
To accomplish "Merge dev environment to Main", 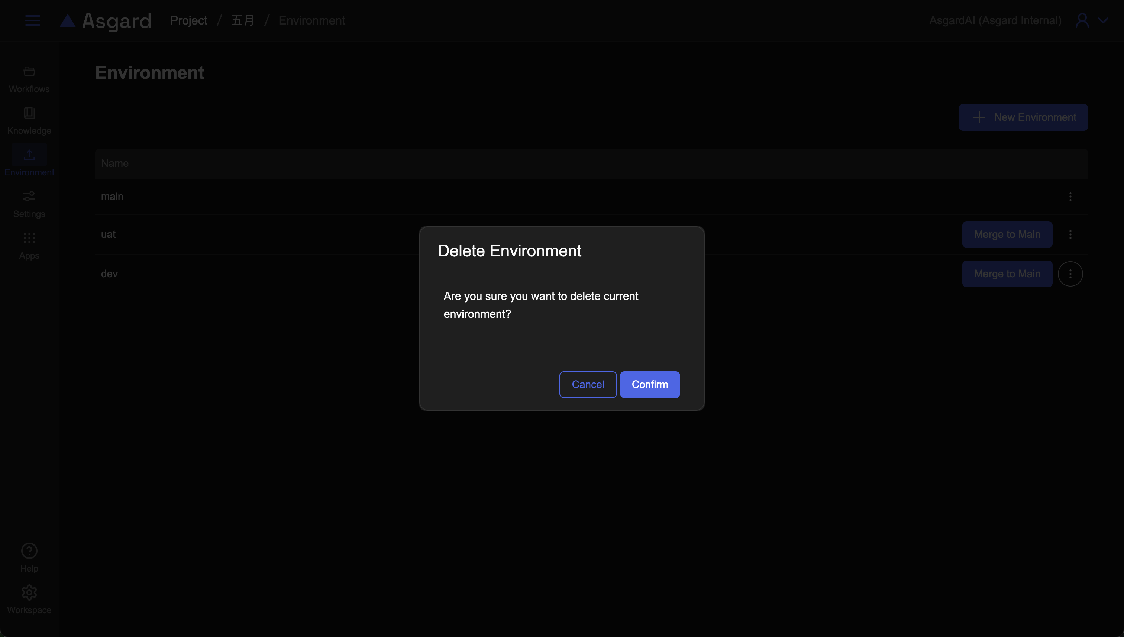I will 1007,274.
